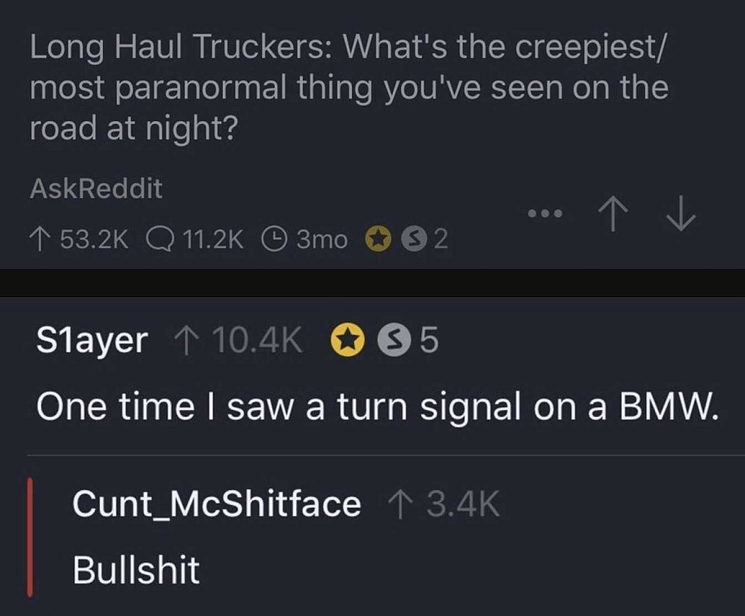Open S1ayer's user profile

[x=92, y=342]
